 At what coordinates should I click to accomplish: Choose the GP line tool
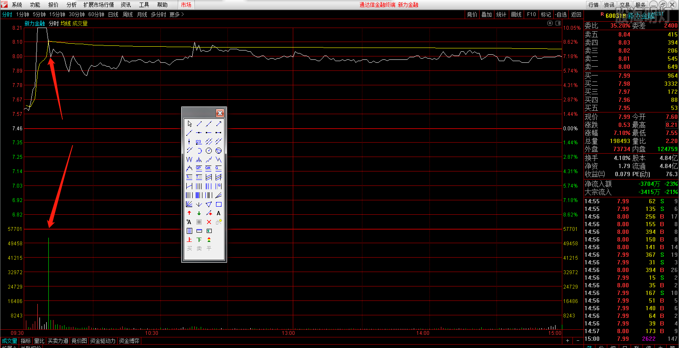pos(199,168)
